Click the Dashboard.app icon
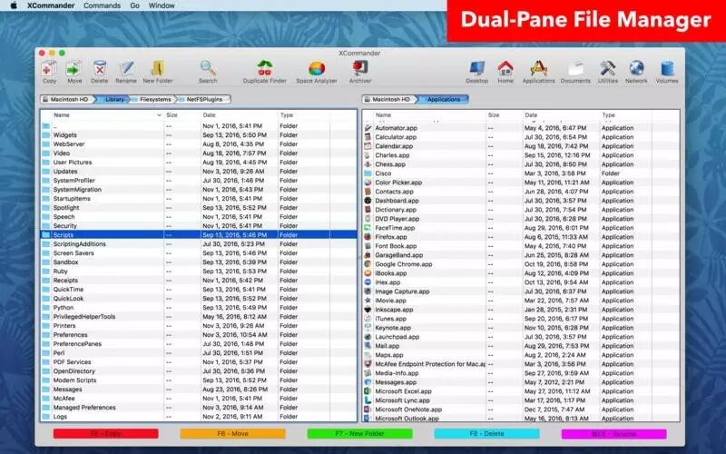Screen dimensions: 726x454 click(x=368, y=201)
